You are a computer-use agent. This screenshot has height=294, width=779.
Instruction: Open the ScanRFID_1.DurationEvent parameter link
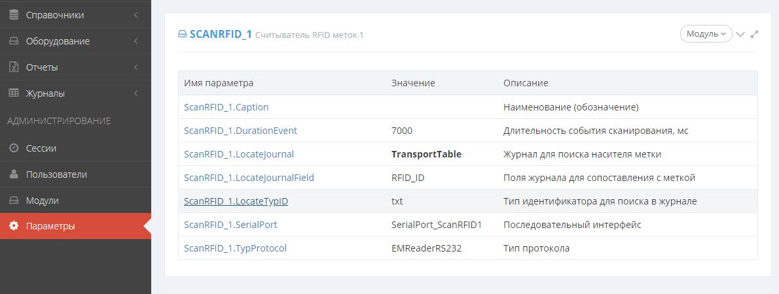pos(240,131)
